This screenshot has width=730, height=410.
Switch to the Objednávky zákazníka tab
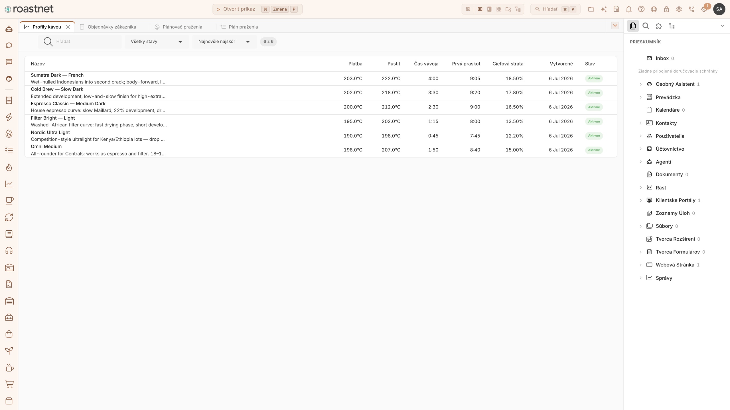pos(108,27)
